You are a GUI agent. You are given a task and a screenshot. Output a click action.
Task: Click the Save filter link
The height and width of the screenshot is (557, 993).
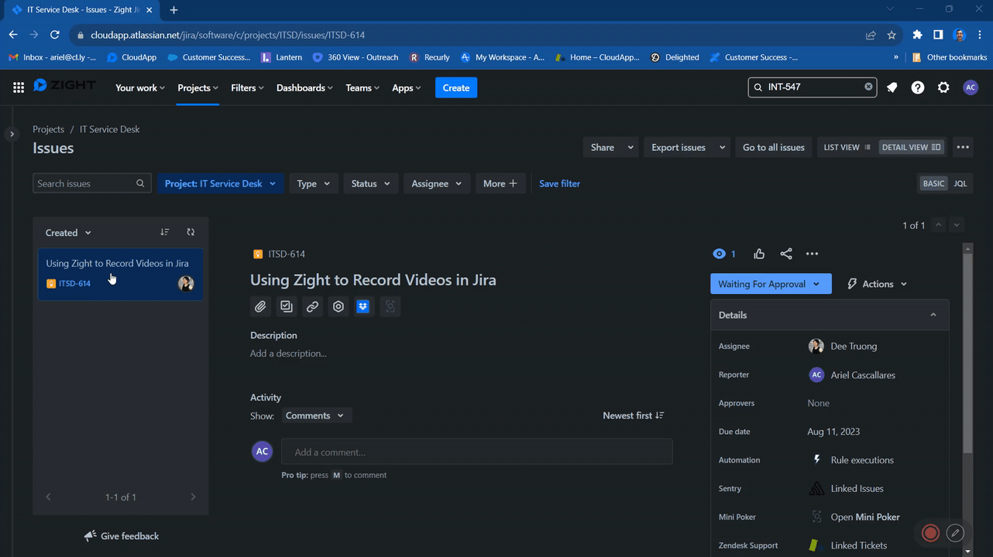[559, 183]
